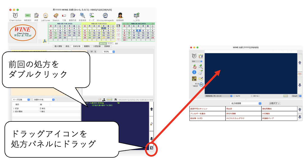Open the 100% zoom level dropdown
This screenshot has width=308, height=163.
(x=108, y=51)
